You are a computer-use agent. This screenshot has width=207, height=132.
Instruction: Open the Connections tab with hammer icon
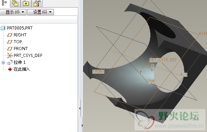click(37, 3)
